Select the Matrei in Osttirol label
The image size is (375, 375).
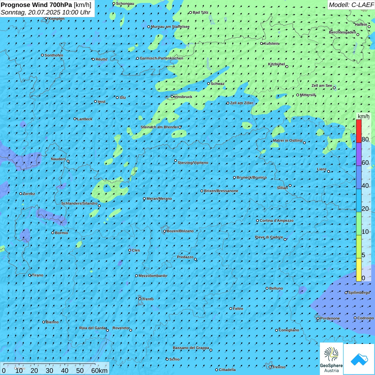click(x=288, y=140)
